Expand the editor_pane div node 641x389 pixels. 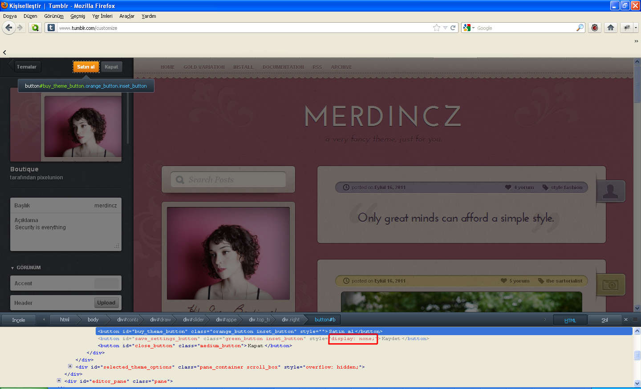pos(59,381)
